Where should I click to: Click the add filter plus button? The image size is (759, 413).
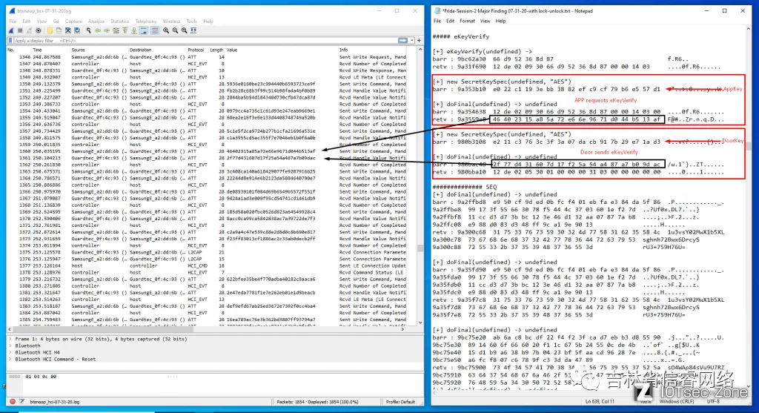[417, 41]
